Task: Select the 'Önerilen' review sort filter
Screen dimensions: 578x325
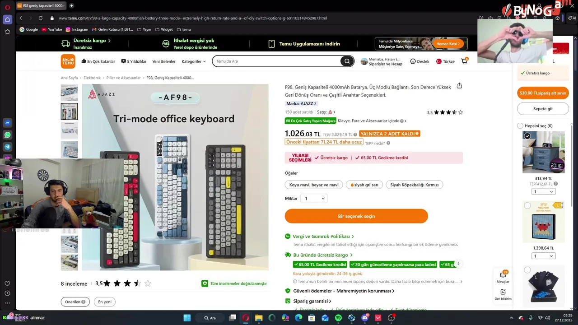Action: [75, 302]
